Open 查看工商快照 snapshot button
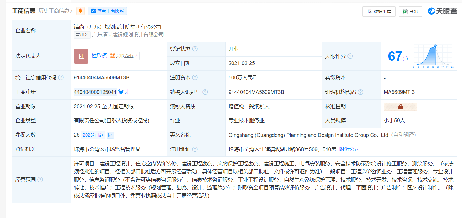 point(107,11)
